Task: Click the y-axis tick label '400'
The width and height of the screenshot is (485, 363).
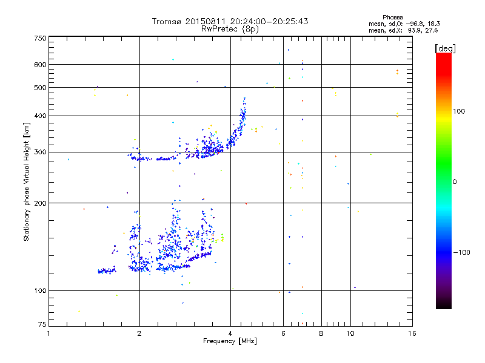Action: [x=40, y=116]
